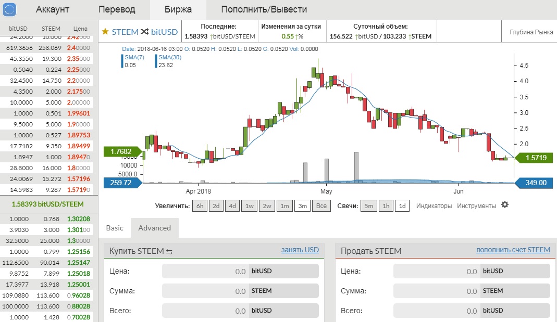Flip the market pair with shuffle icon
The width and height of the screenshot is (557, 322).
144,32
